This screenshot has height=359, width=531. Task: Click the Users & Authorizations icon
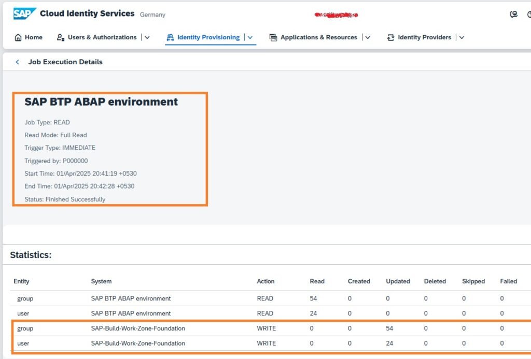(60, 38)
